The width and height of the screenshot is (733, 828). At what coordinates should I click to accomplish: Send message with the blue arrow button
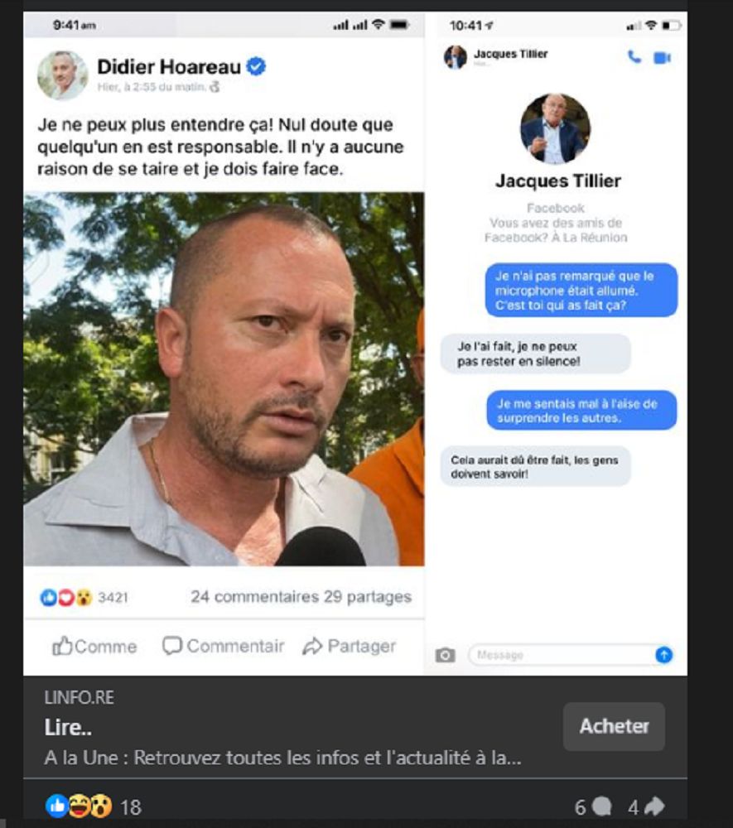(x=663, y=655)
